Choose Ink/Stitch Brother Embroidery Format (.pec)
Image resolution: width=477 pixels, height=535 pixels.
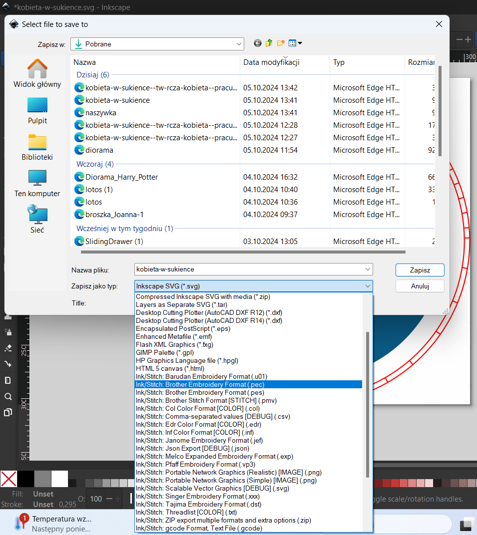coord(249,384)
